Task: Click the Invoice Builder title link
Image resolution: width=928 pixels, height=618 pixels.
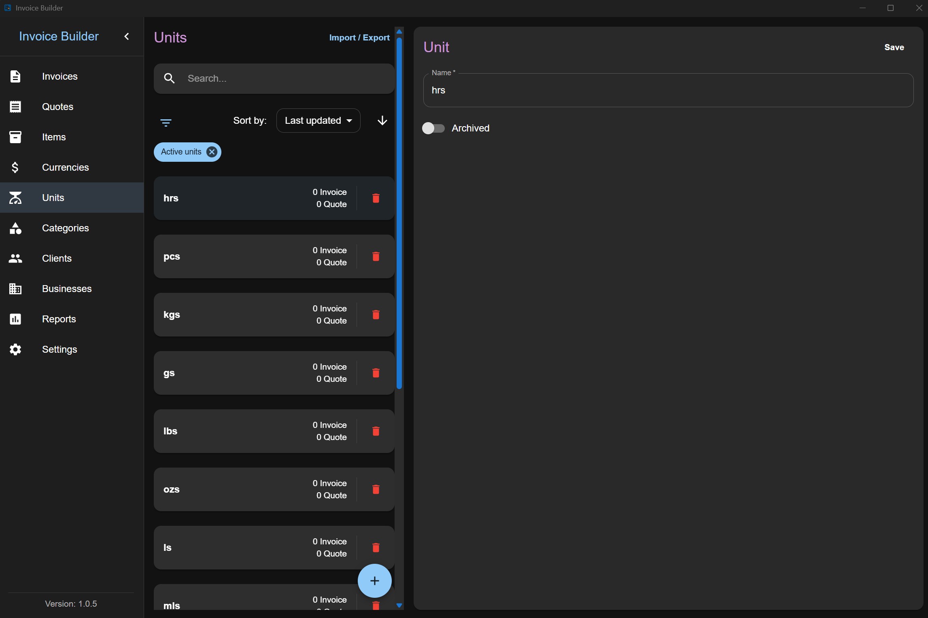Action: click(59, 36)
